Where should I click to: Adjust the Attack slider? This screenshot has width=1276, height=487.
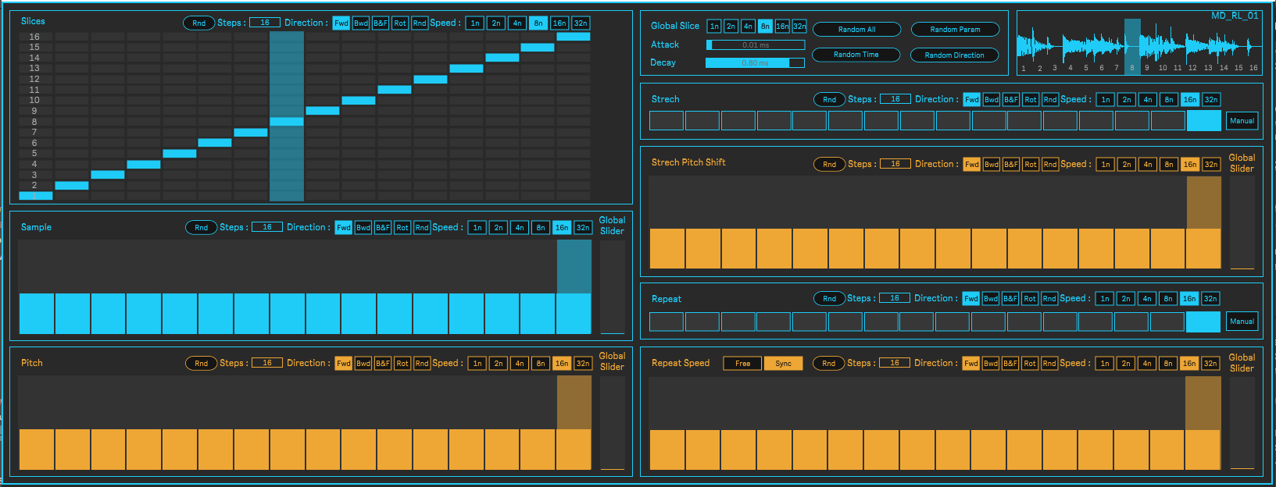[x=755, y=45]
